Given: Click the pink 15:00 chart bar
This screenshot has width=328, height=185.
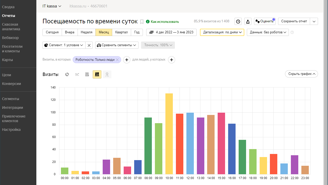Looking at the screenshot, I should pyautogui.click(x=221, y=143).
